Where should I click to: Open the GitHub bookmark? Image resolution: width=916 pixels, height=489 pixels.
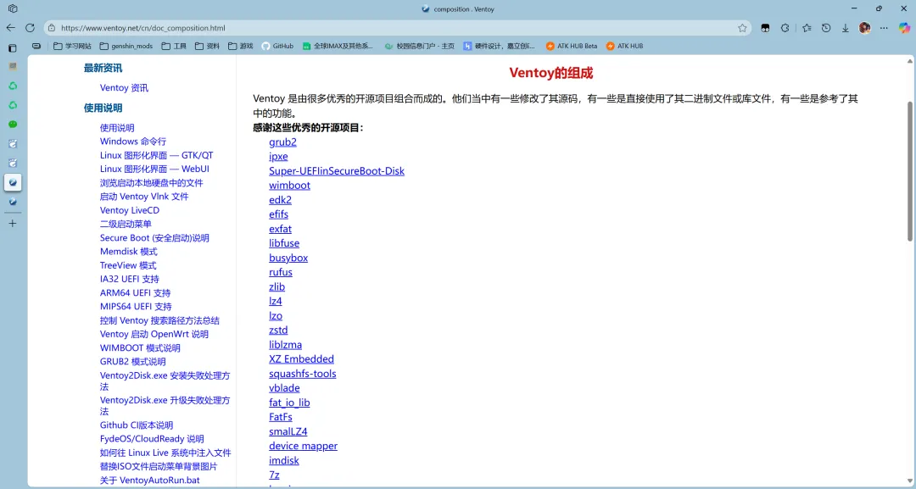pyautogui.click(x=277, y=46)
